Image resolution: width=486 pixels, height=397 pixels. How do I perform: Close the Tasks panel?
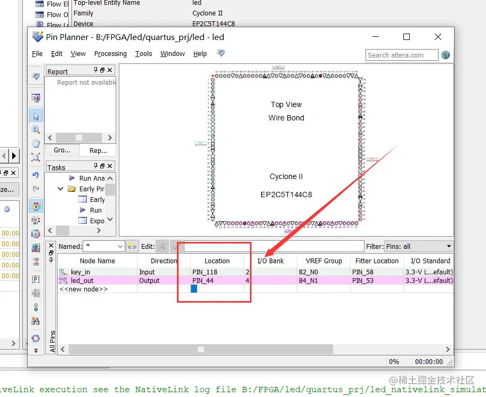click(x=110, y=166)
